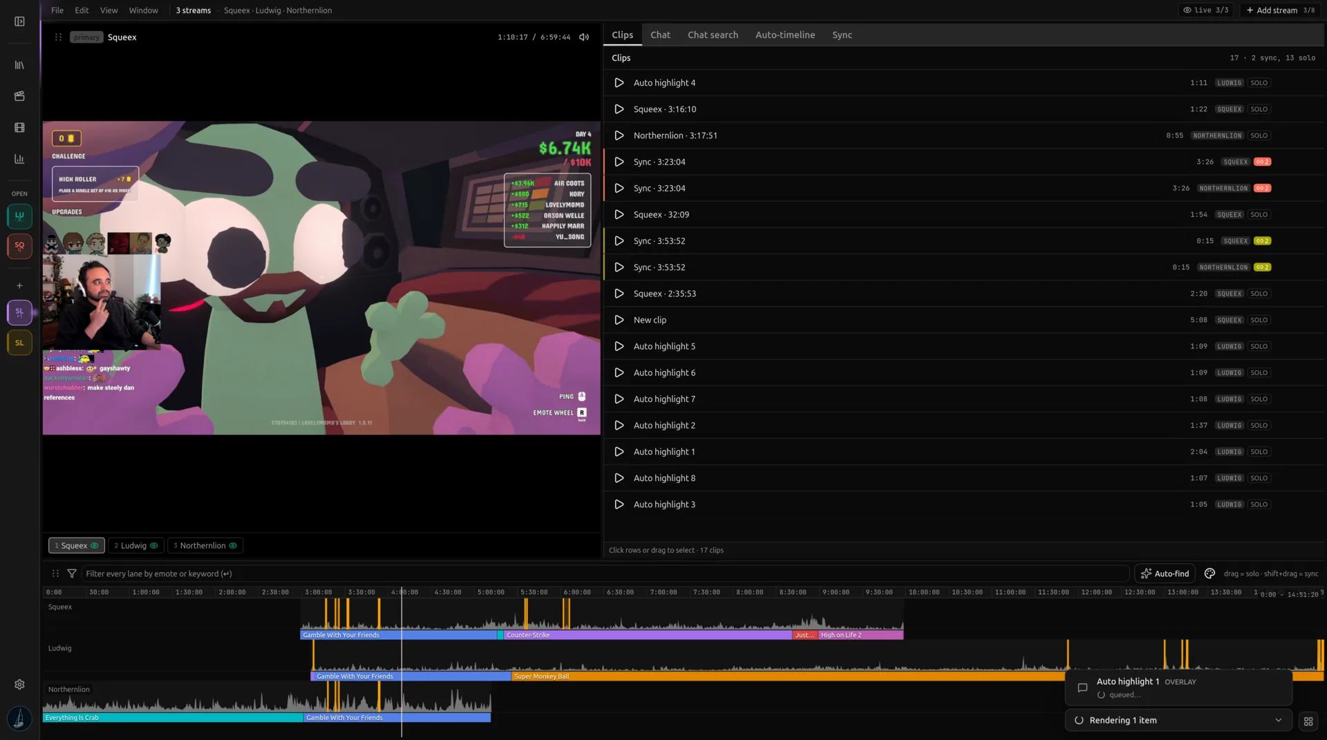
Task: Click the primary tag beside Squeex
Action: [x=86, y=37]
